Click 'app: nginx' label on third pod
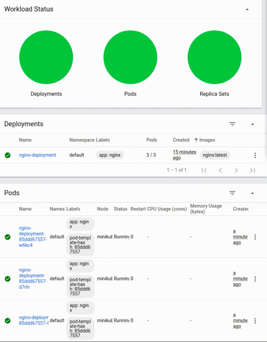The width and height of the screenshot is (267, 342). pos(80,308)
